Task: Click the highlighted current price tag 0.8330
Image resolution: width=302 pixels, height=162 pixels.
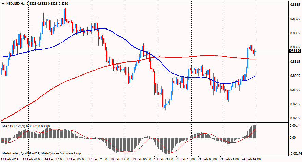Action: [295, 51]
